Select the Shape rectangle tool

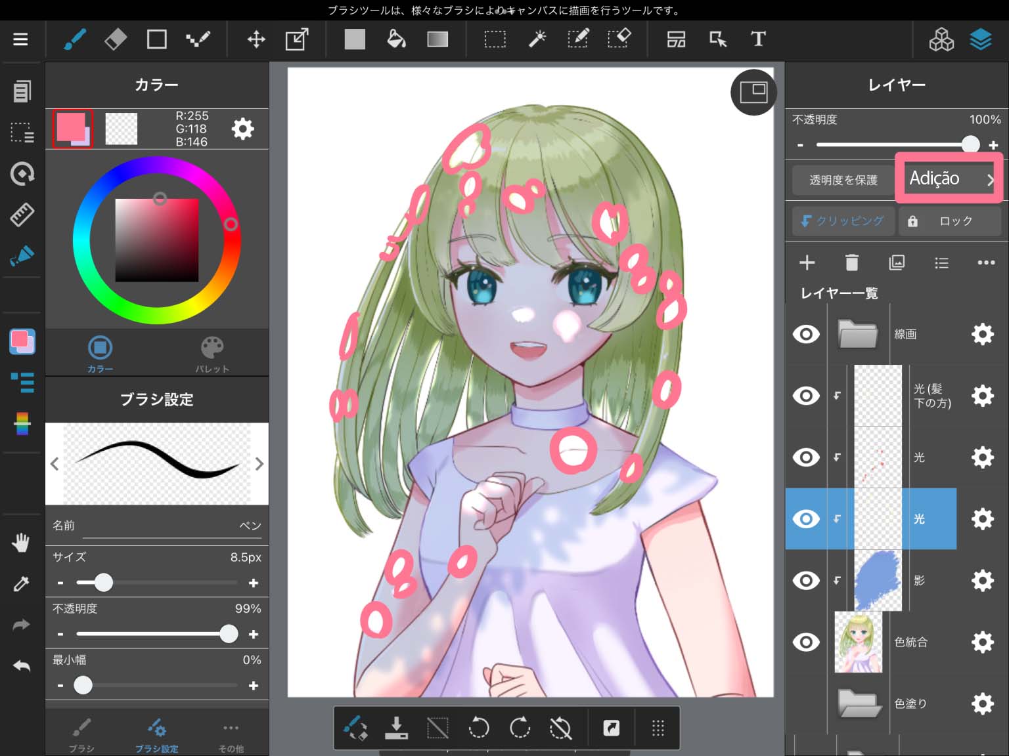[157, 39]
